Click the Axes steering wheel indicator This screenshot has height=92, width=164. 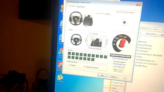tap(76, 40)
